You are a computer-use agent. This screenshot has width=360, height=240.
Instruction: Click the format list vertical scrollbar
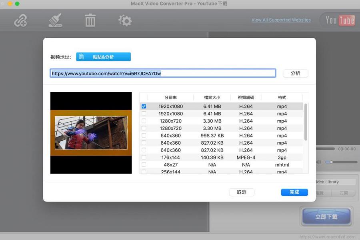pyautogui.click(x=306, y=122)
